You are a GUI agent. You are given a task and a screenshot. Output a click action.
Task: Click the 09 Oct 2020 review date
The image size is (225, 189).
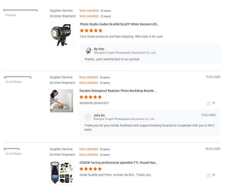pos(213,149)
